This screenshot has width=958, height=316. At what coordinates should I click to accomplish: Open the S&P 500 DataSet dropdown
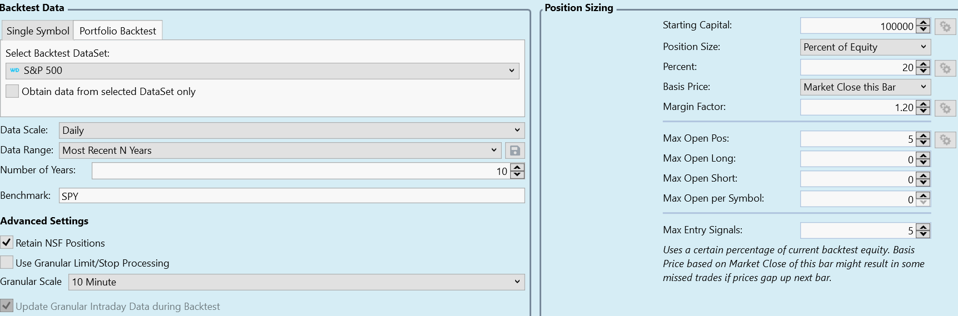262,71
